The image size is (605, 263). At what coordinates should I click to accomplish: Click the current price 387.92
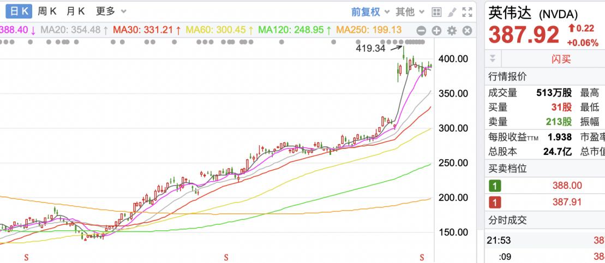[524, 35]
